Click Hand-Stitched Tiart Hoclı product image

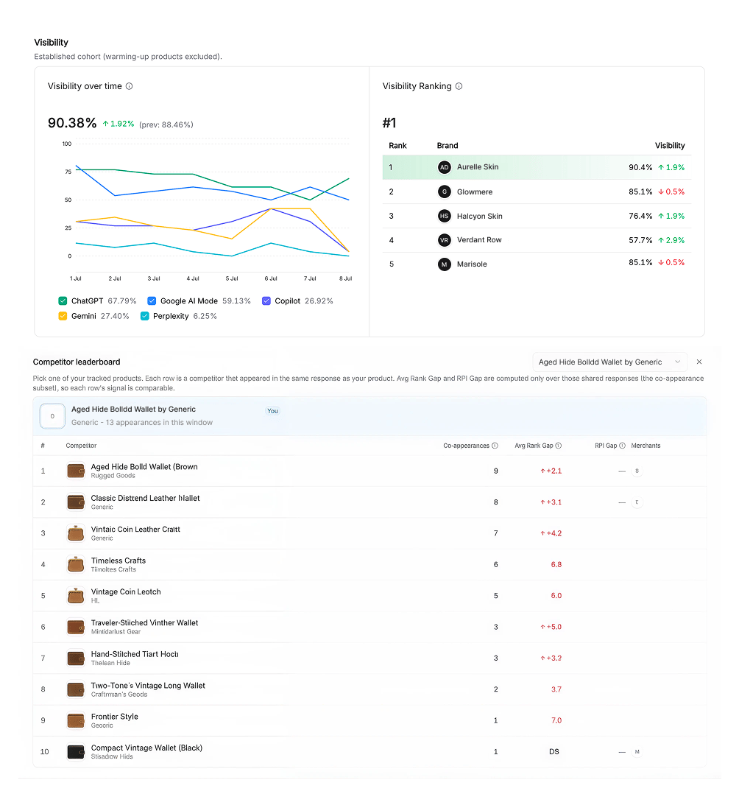76,658
